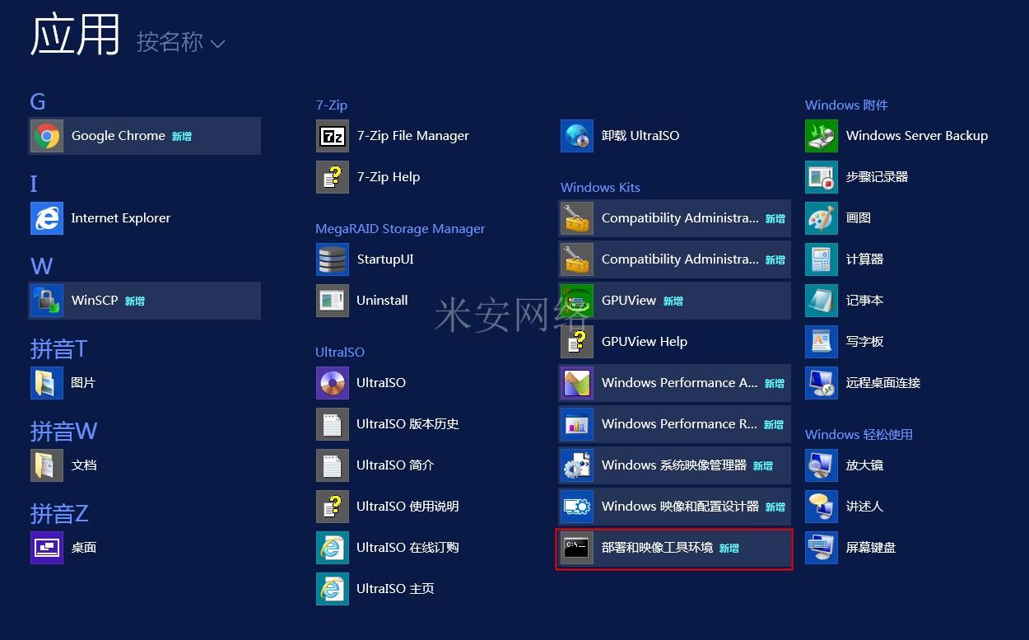Launch Windows Performance Recorder icon
This screenshot has width=1029, height=640.
click(x=577, y=424)
